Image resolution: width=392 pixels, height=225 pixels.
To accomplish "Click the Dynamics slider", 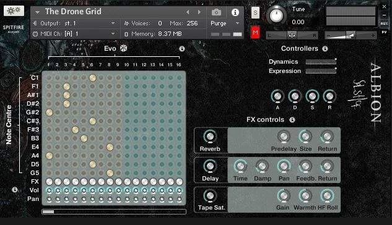I will click(x=321, y=62).
